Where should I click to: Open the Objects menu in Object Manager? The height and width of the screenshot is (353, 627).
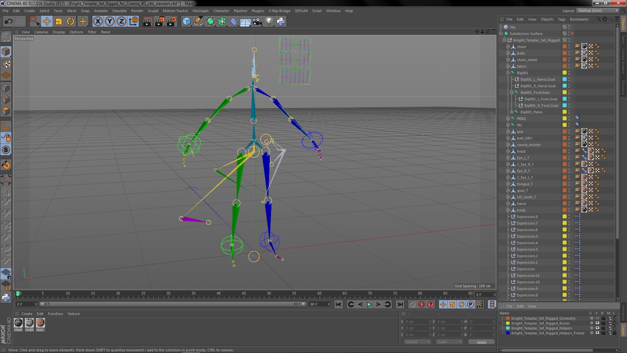tap(547, 19)
